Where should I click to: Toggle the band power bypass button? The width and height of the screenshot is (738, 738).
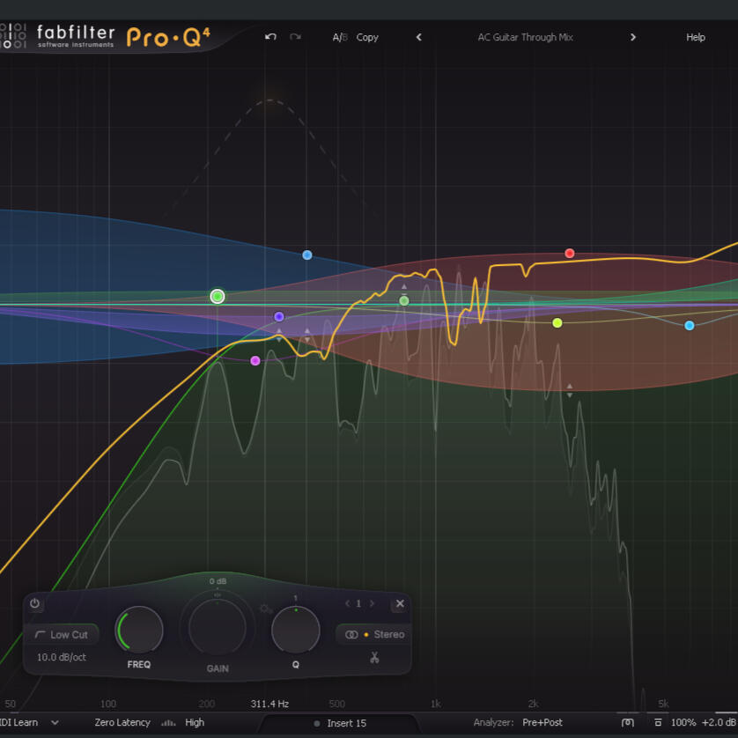(35, 603)
